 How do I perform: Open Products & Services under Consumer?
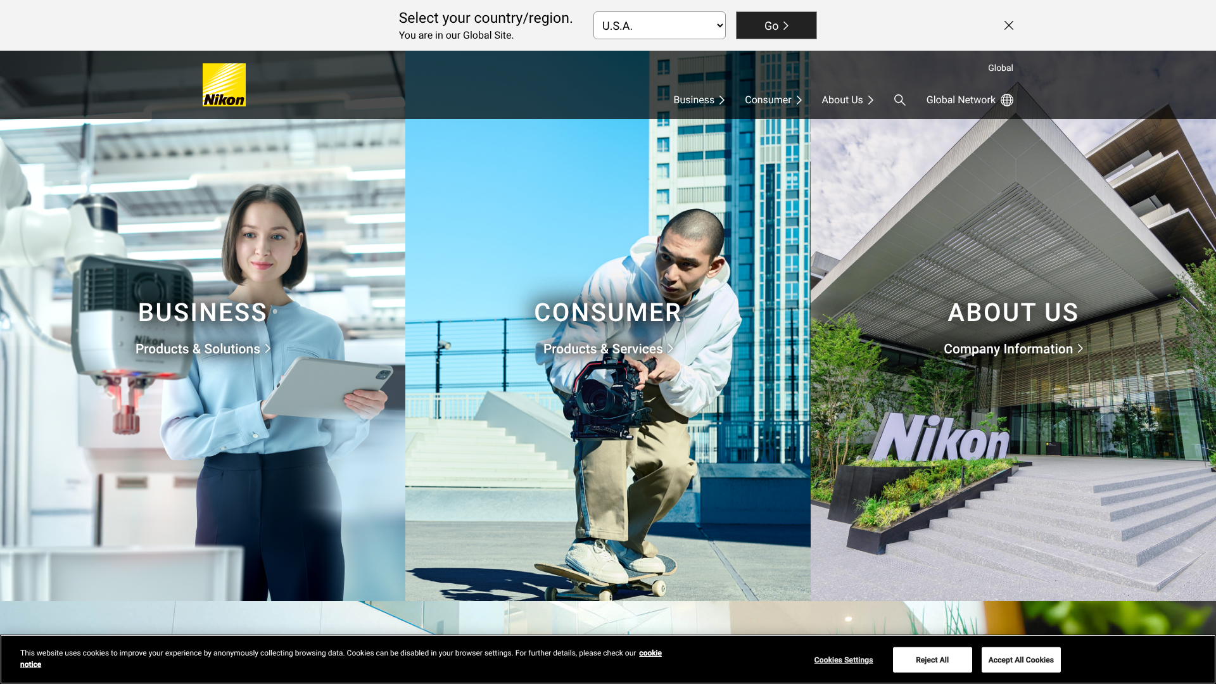pos(607,349)
